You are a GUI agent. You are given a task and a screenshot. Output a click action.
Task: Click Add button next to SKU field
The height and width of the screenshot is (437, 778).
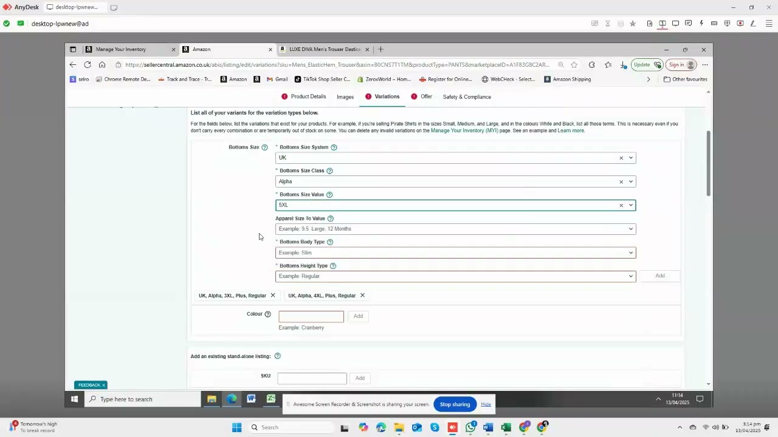(360, 379)
